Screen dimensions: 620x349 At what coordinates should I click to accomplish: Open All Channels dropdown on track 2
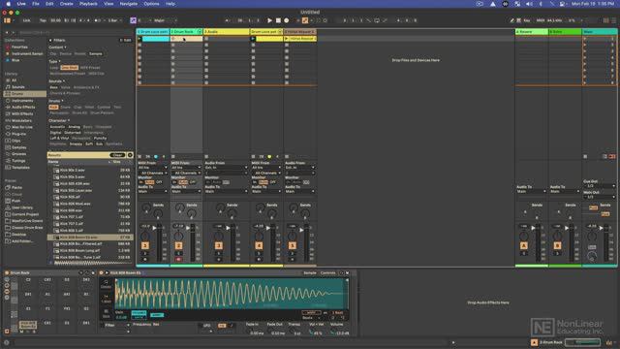[186, 173]
